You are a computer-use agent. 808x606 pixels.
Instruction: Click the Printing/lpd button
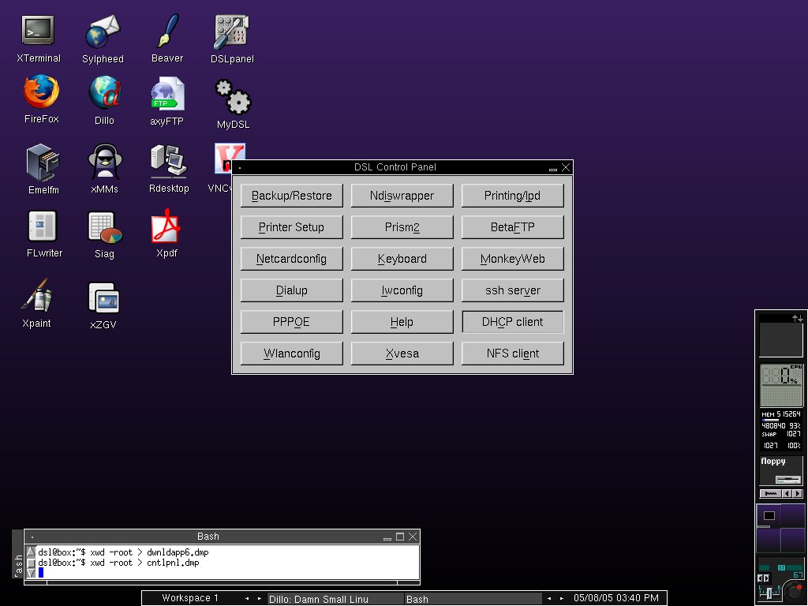[x=512, y=196]
